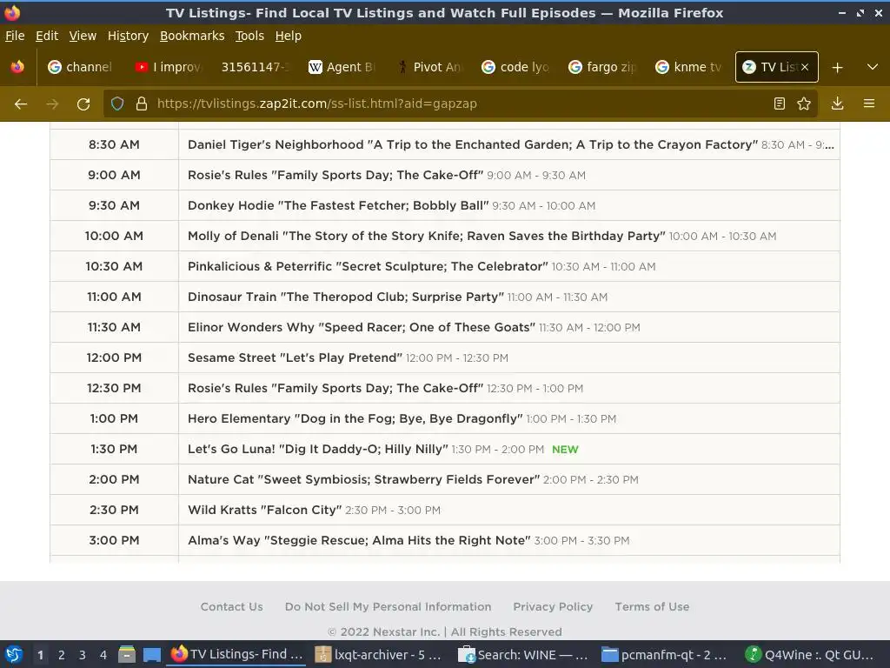890x668 pixels.
Task: Switch to the 'knme tv' tab
Action: tap(689, 67)
